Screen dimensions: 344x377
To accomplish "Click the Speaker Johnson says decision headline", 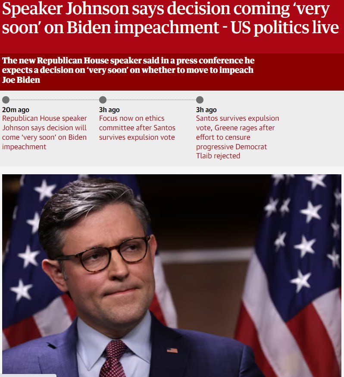I will coord(170,18).
